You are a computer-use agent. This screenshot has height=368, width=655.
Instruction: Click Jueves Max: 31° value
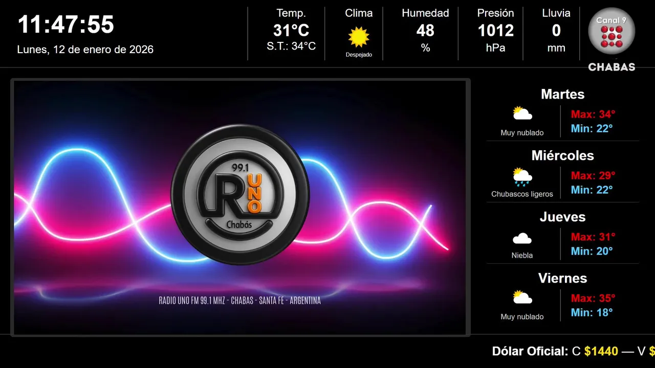(x=593, y=237)
